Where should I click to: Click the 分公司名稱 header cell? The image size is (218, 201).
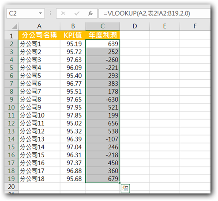click(x=39, y=35)
